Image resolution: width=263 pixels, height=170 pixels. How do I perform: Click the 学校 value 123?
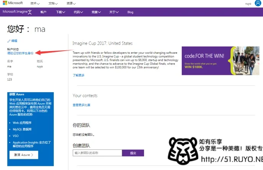pyautogui.click(x=10, y=79)
